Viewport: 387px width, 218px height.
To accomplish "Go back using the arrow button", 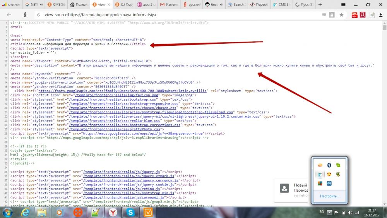I will (x=9, y=15).
